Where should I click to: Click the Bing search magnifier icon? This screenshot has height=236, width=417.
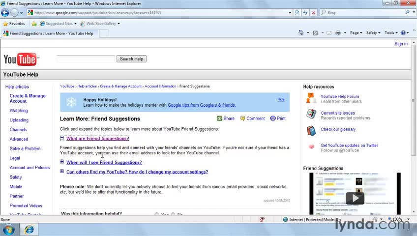(407, 12)
